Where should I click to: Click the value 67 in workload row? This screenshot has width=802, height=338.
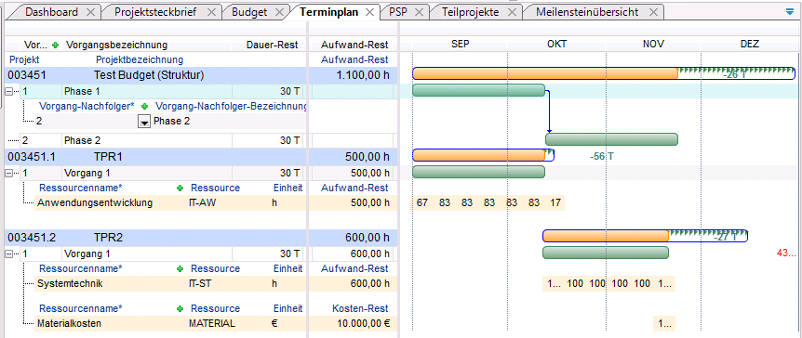(x=422, y=202)
